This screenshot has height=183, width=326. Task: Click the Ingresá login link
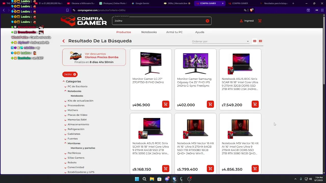(247, 21)
